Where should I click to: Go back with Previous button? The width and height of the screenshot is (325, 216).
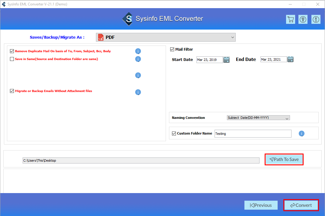tap(261, 205)
